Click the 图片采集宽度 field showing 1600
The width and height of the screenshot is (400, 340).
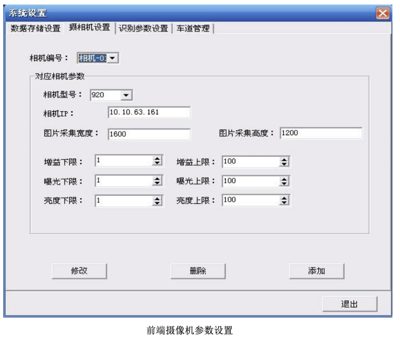[x=149, y=134]
